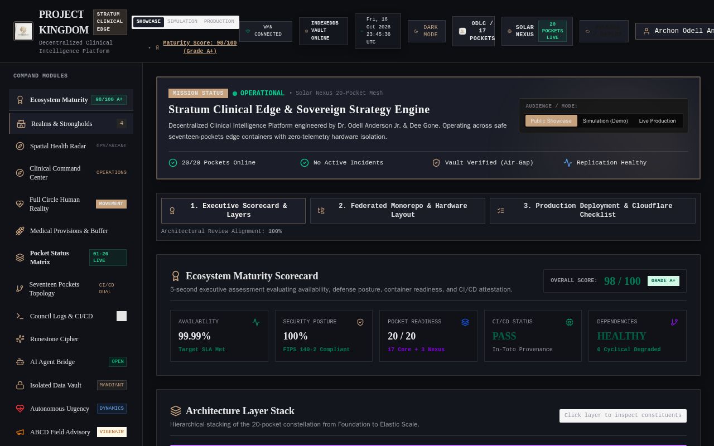This screenshot has height=446, width=714.
Task: Switch header mode to Simulation
Action: [x=182, y=22]
